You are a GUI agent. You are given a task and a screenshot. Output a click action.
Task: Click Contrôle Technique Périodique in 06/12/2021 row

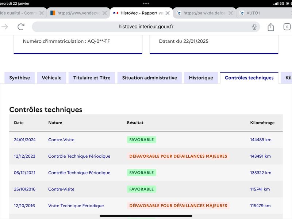[x=79, y=173]
